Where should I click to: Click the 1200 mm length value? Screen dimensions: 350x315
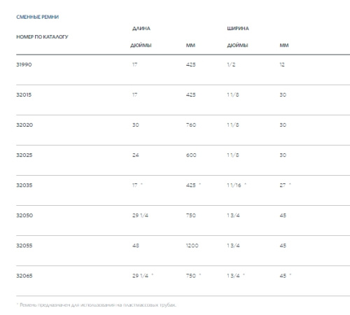pos(192,246)
